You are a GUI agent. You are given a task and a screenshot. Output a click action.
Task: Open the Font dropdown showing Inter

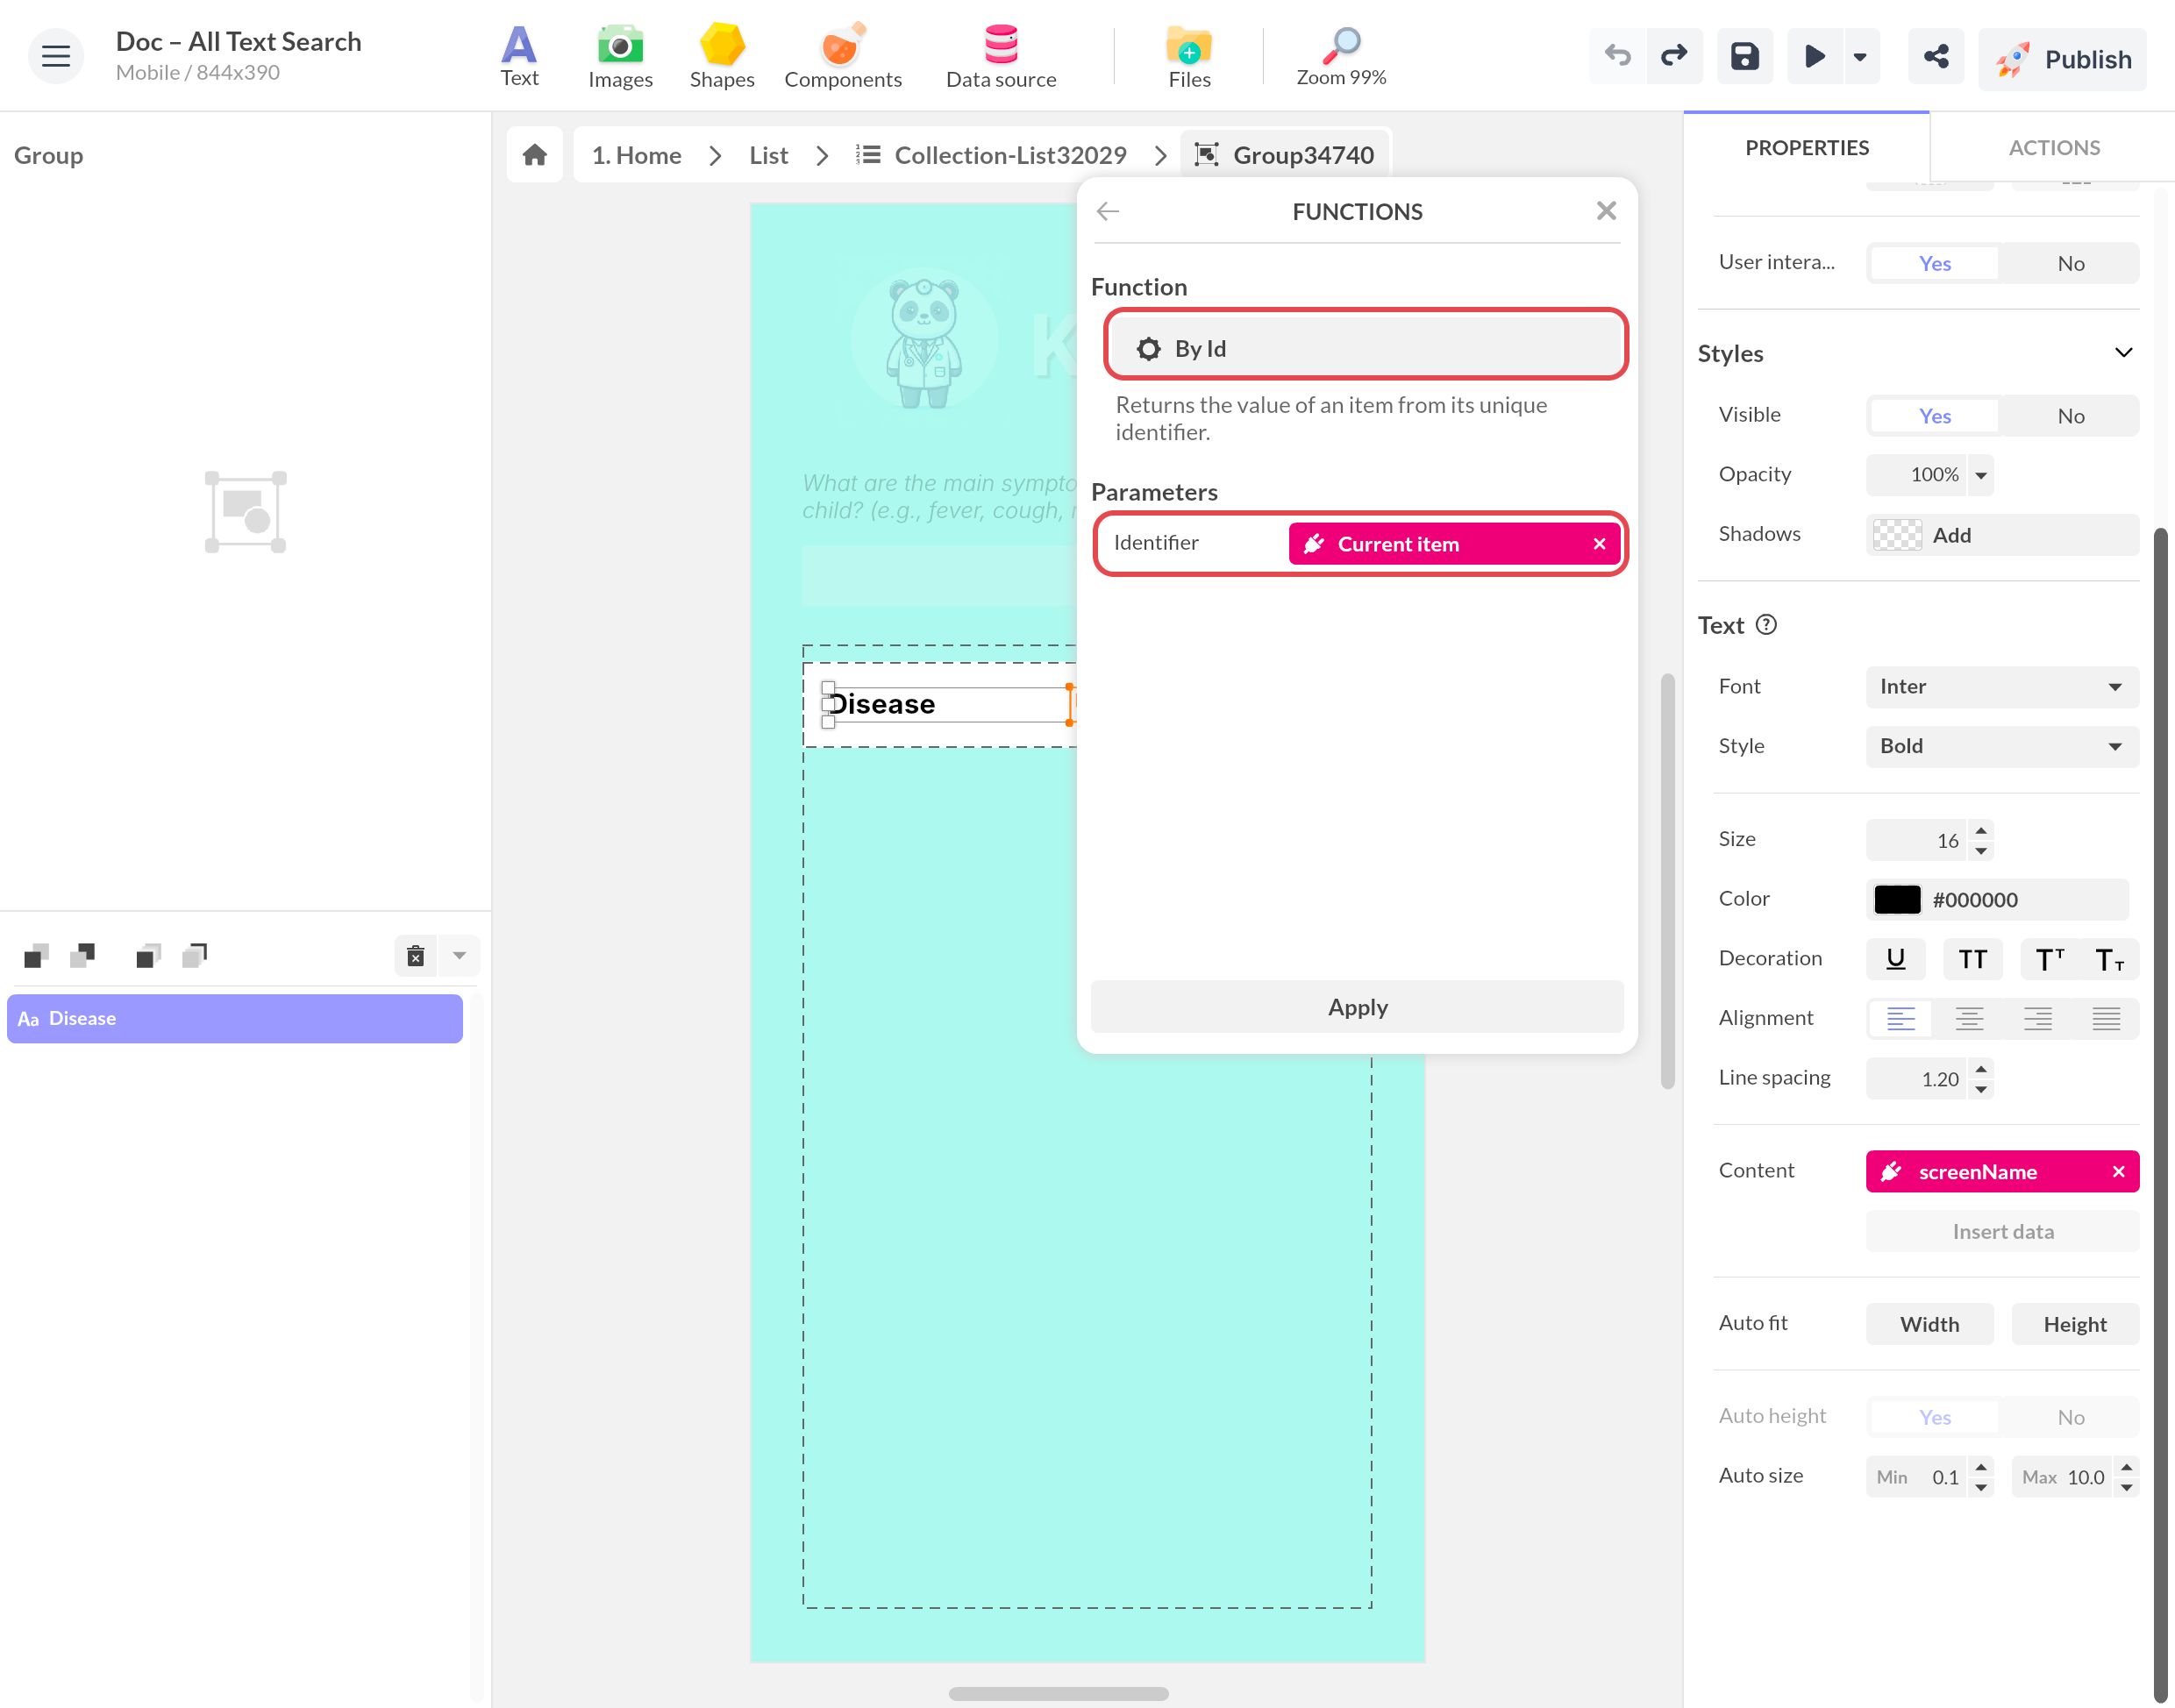2002,686
